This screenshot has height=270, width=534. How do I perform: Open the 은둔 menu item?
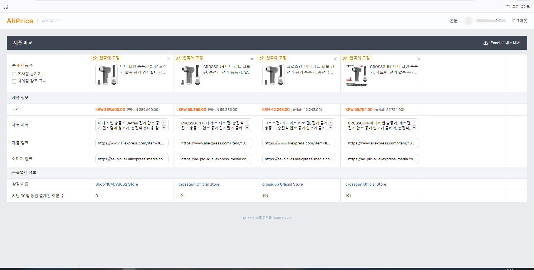click(x=453, y=21)
